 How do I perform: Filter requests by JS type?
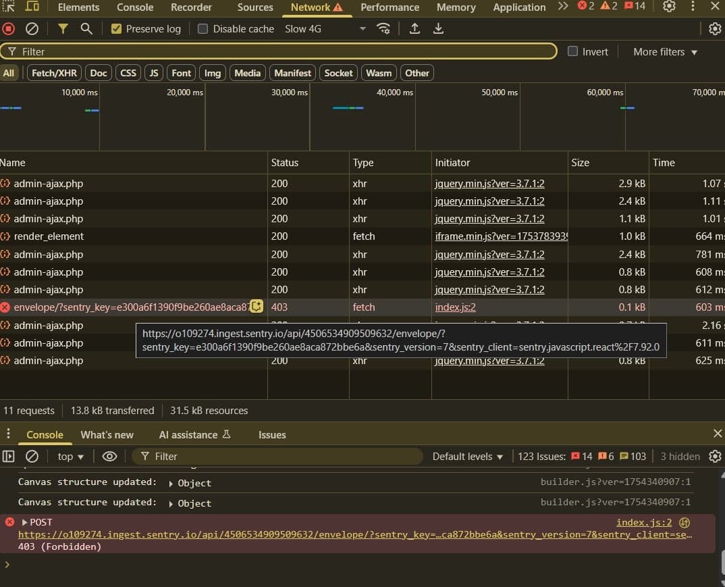pos(154,73)
